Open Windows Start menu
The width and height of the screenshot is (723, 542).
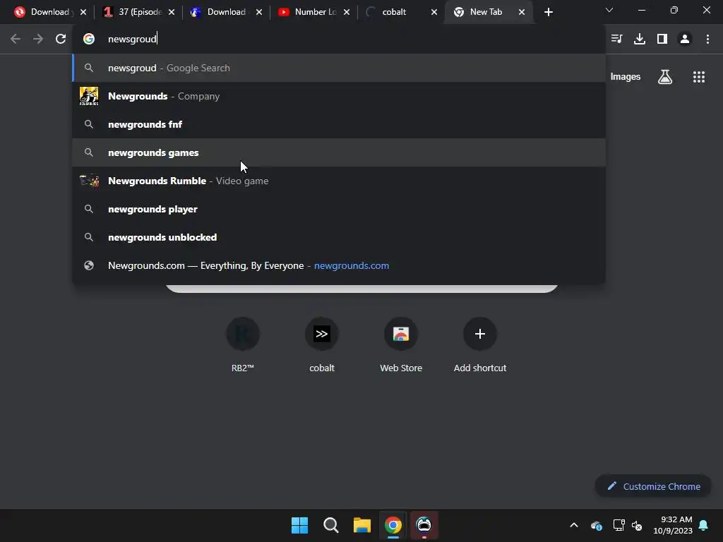pos(299,525)
